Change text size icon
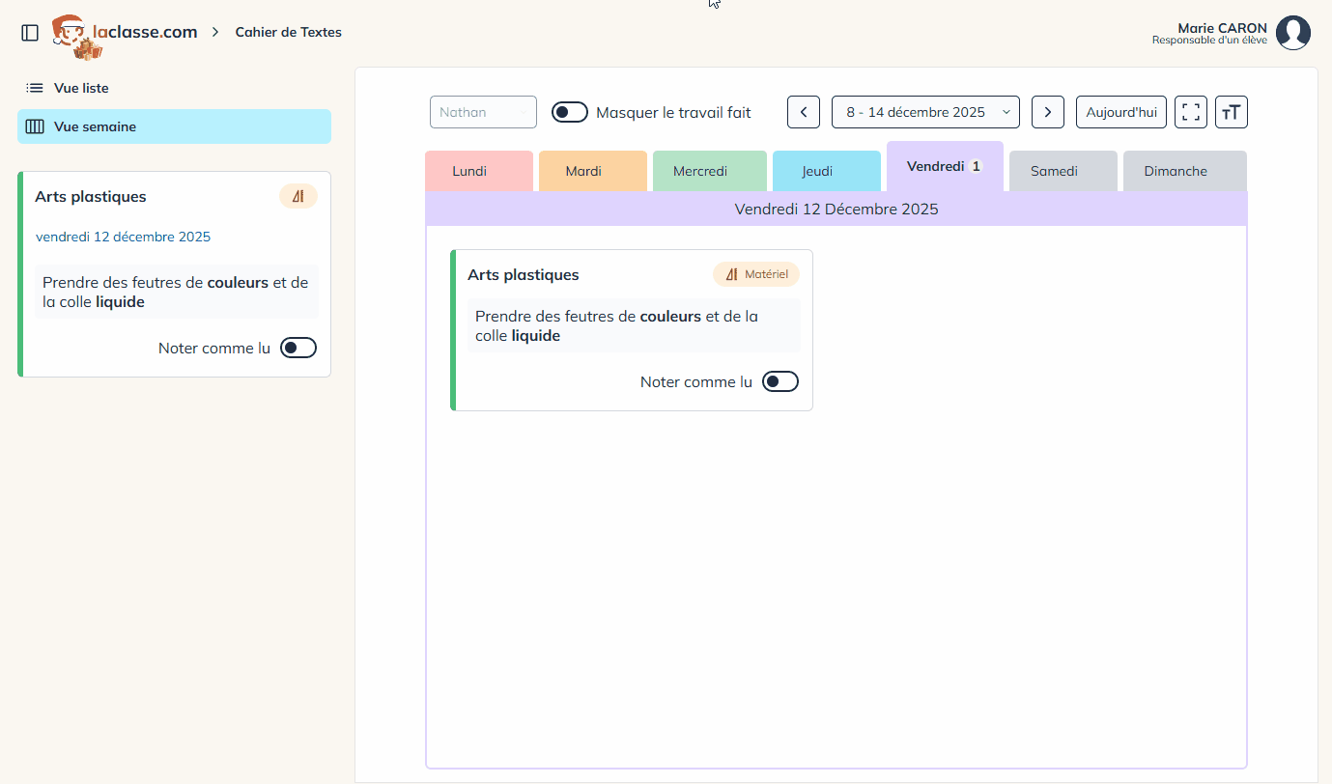Viewport: 1332px width, 784px height. click(x=1232, y=112)
